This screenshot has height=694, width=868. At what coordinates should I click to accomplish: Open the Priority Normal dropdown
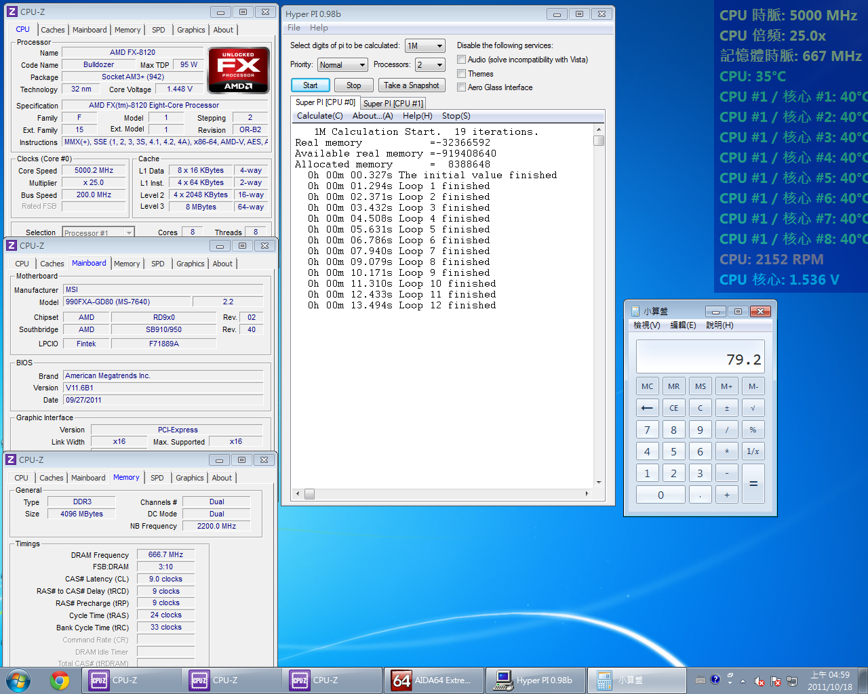tap(342, 65)
